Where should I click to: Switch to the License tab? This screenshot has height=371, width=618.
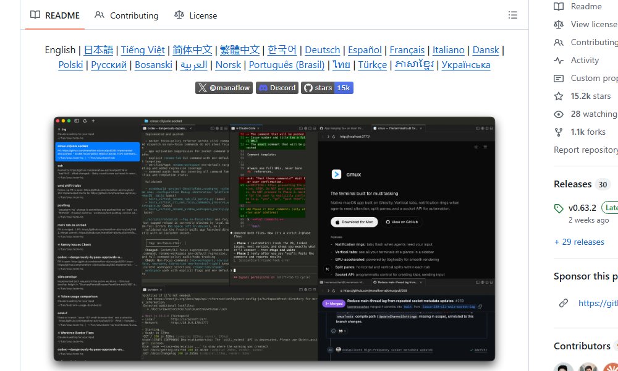coord(203,15)
